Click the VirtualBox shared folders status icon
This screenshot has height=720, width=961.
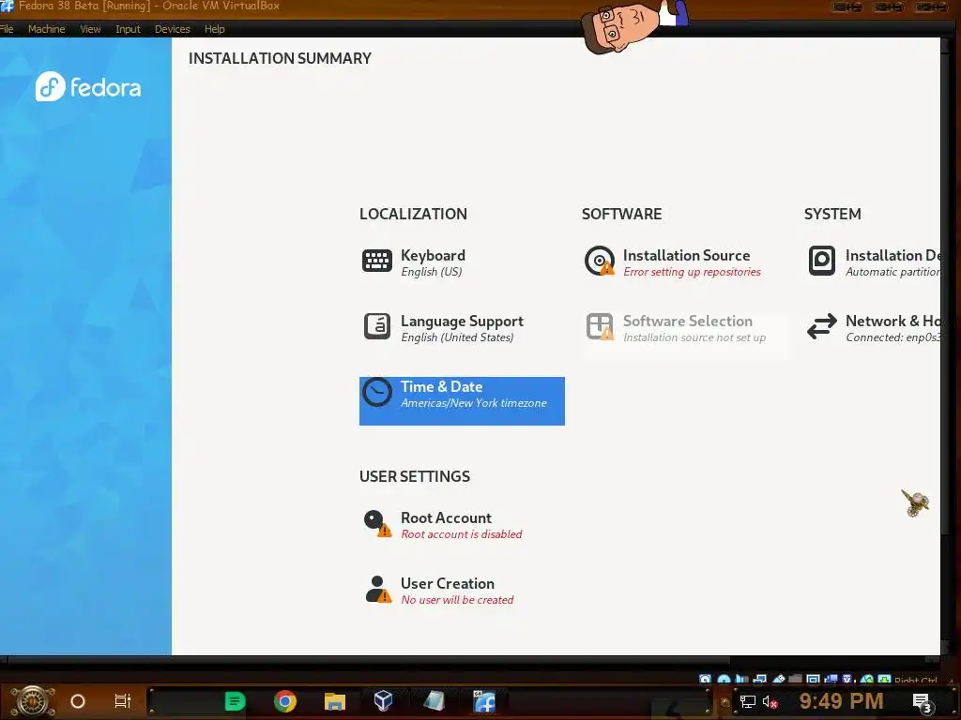point(796,679)
